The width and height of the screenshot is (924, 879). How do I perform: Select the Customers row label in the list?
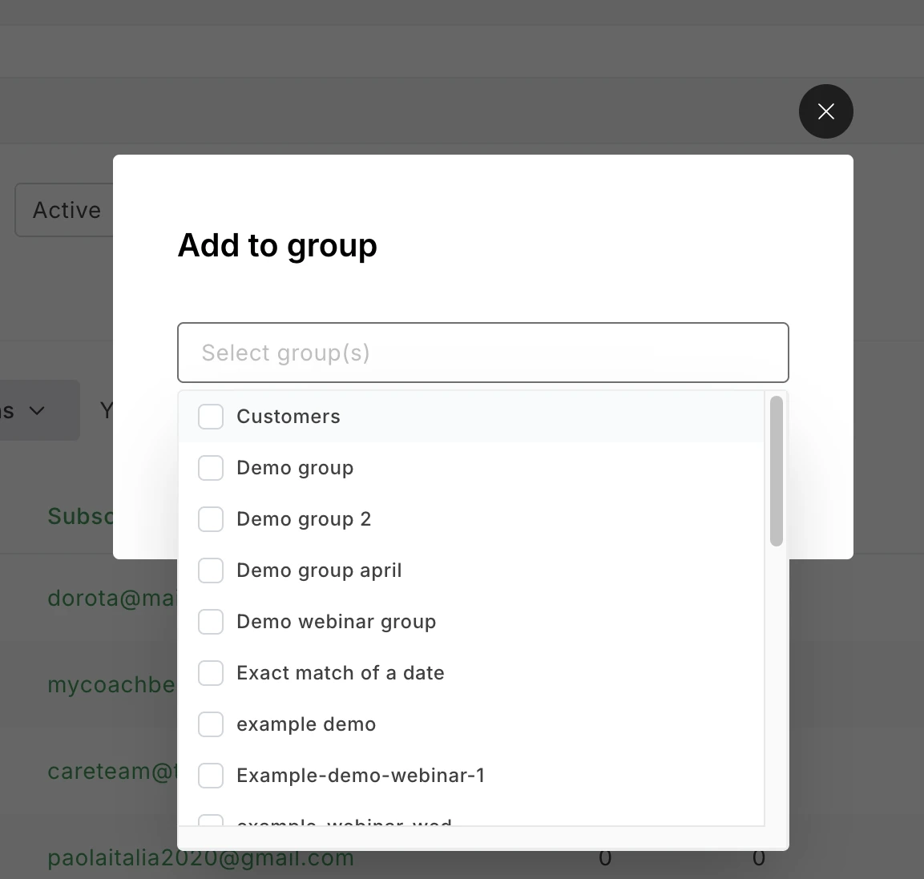[288, 417]
